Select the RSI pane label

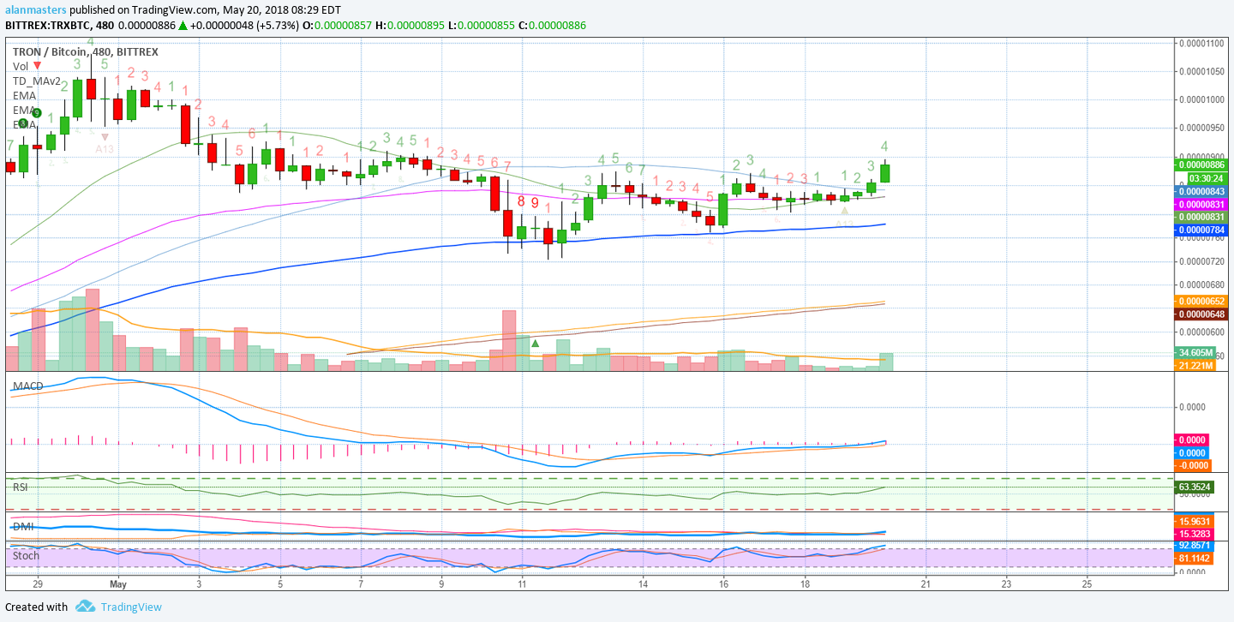point(21,487)
